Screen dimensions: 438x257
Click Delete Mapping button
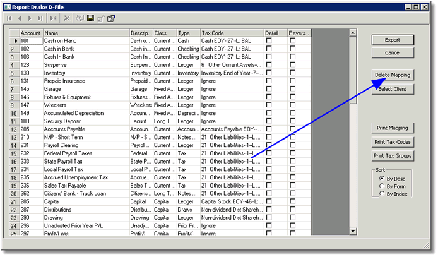point(393,75)
